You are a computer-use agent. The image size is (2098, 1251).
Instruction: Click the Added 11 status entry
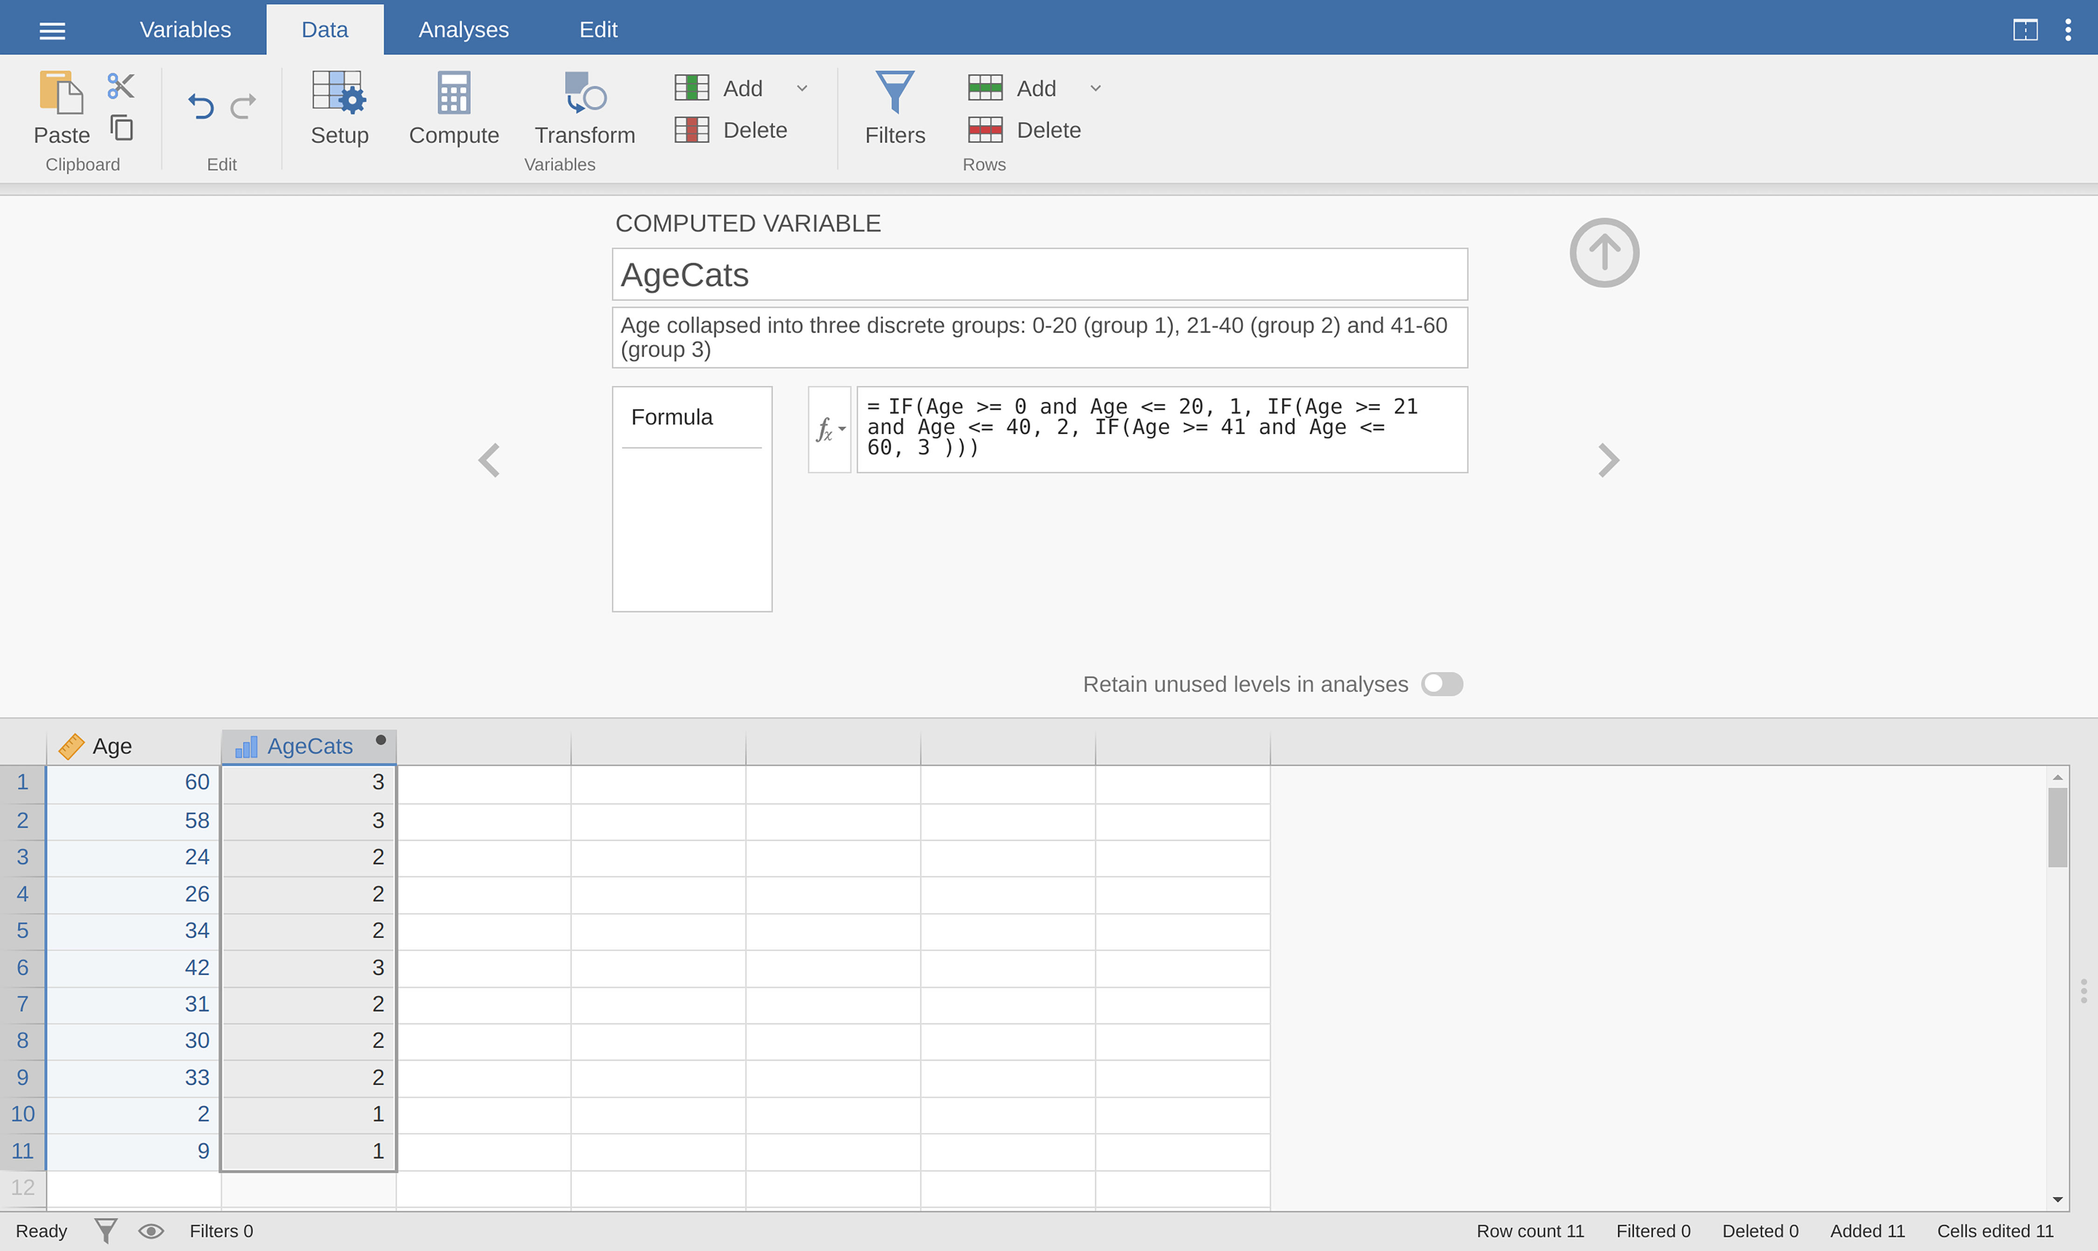1868,1231
